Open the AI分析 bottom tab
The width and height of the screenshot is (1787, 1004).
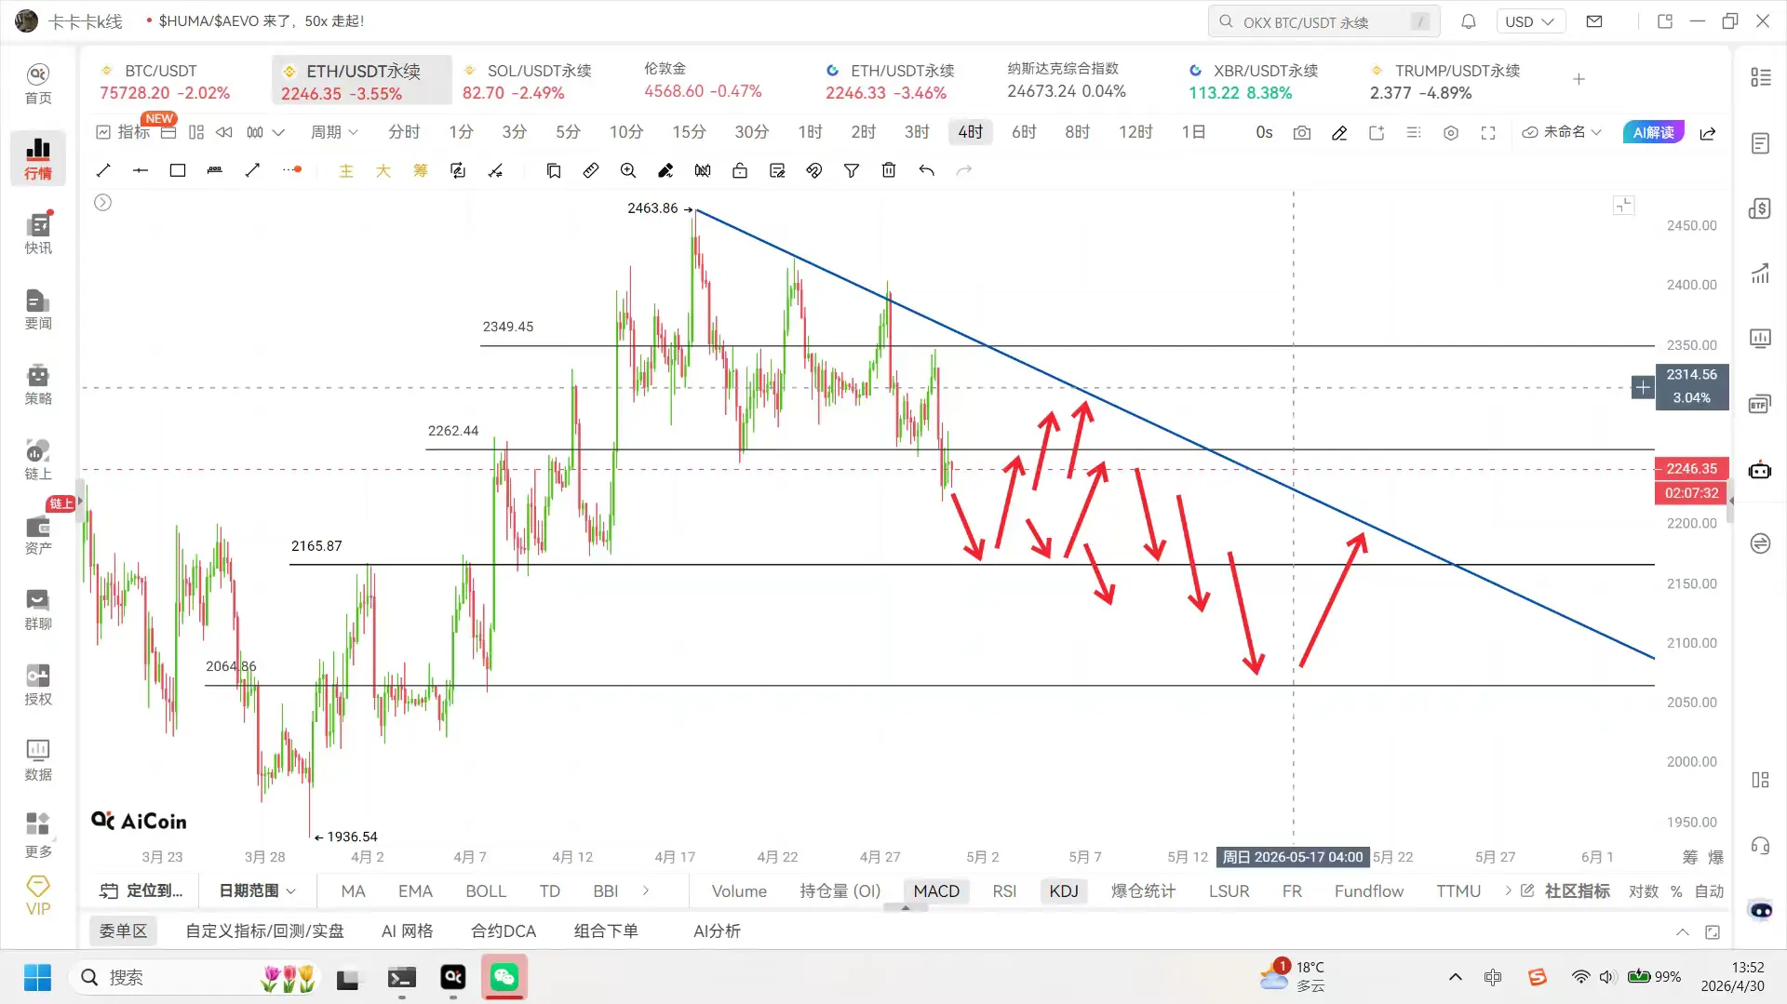pyautogui.click(x=717, y=931)
